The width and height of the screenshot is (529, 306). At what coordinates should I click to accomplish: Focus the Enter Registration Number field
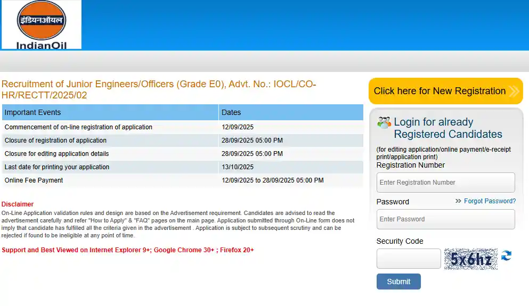click(445, 183)
